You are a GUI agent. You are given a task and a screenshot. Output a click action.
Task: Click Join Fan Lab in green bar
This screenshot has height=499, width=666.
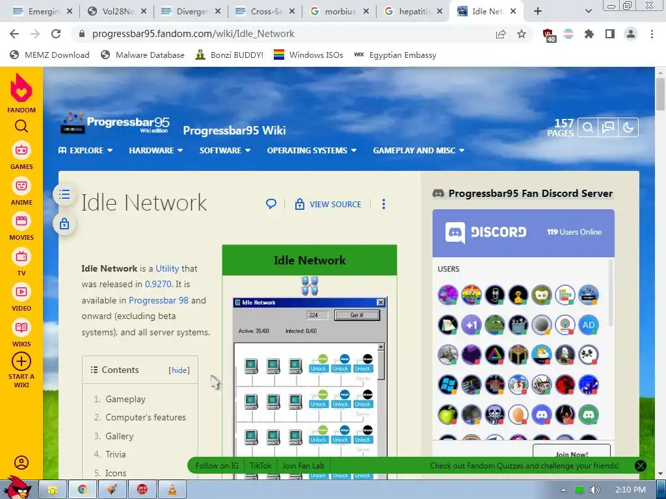tap(303, 466)
